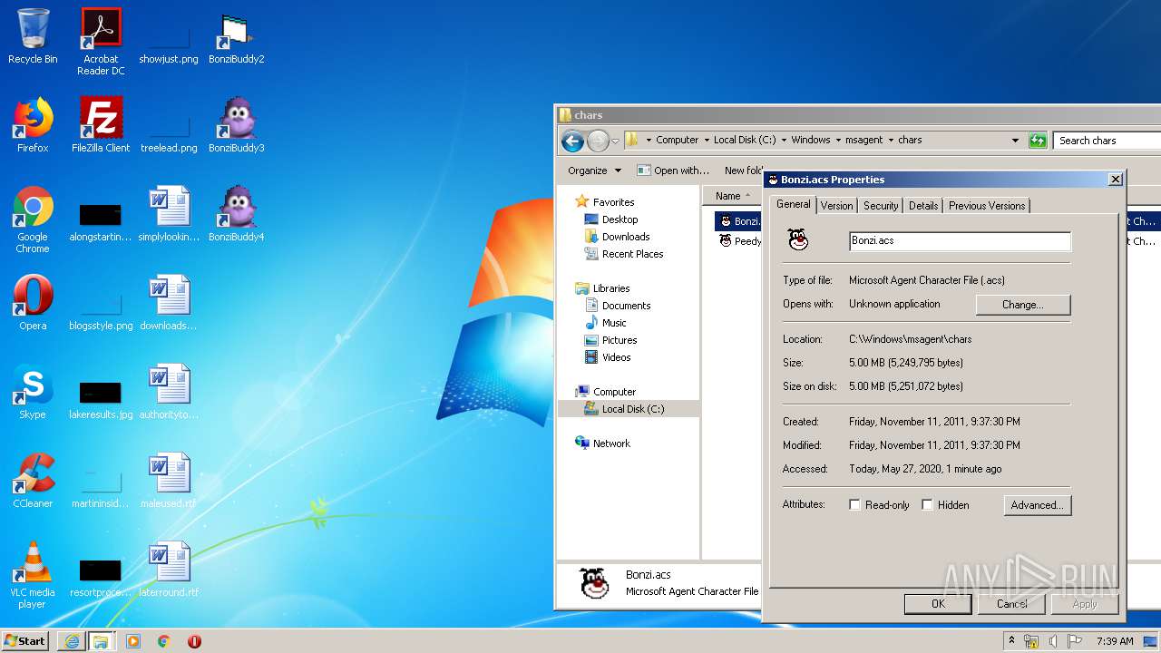This screenshot has height=653, width=1161.
Task: Confirm the properties with OK
Action: 938,604
